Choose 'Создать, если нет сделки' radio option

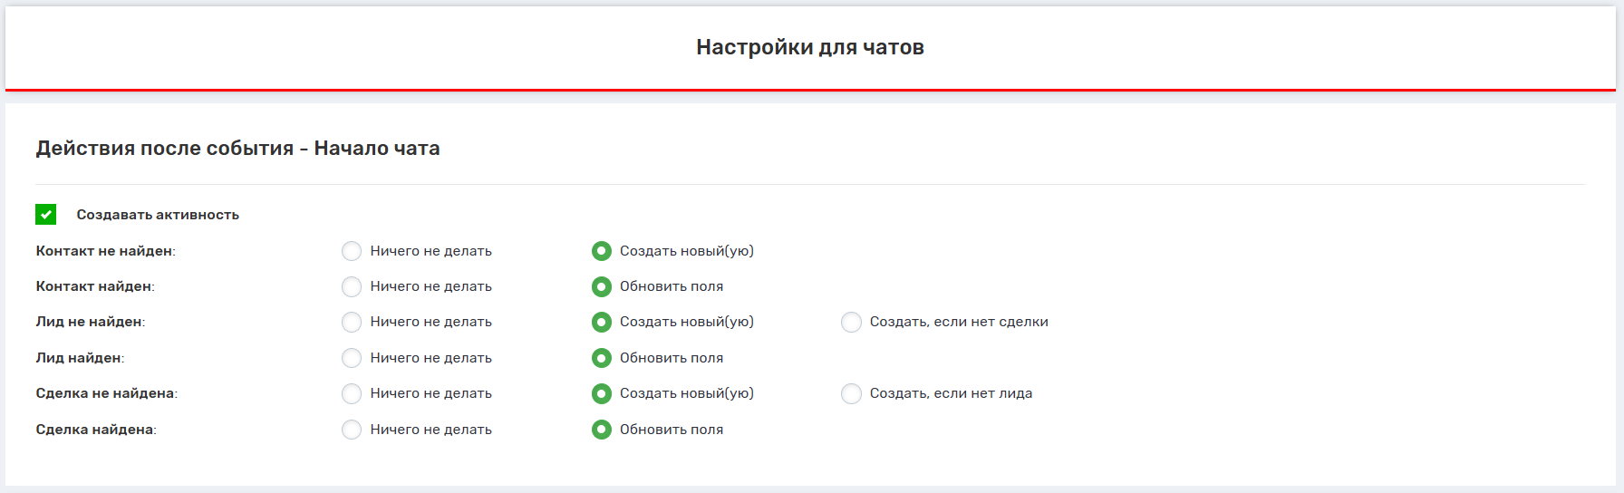851,322
